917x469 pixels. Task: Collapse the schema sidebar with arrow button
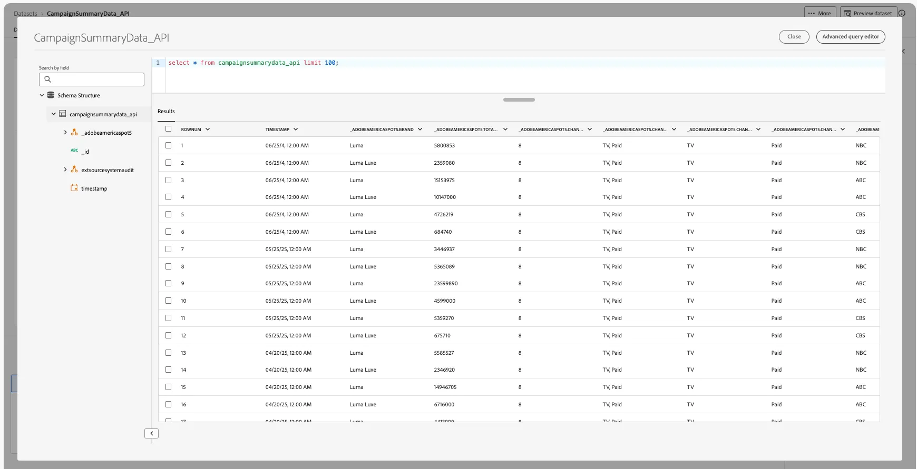click(152, 433)
